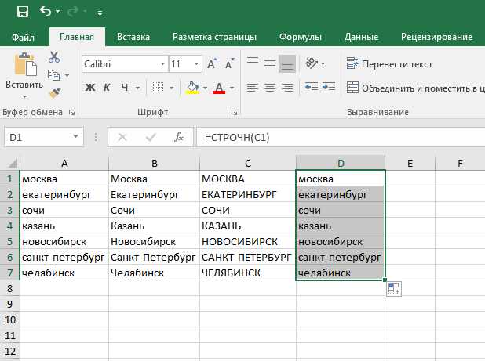Image resolution: width=485 pixels, height=361 pixels.
Task: Open the font size 11 dropdown
Action: click(196, 64)
